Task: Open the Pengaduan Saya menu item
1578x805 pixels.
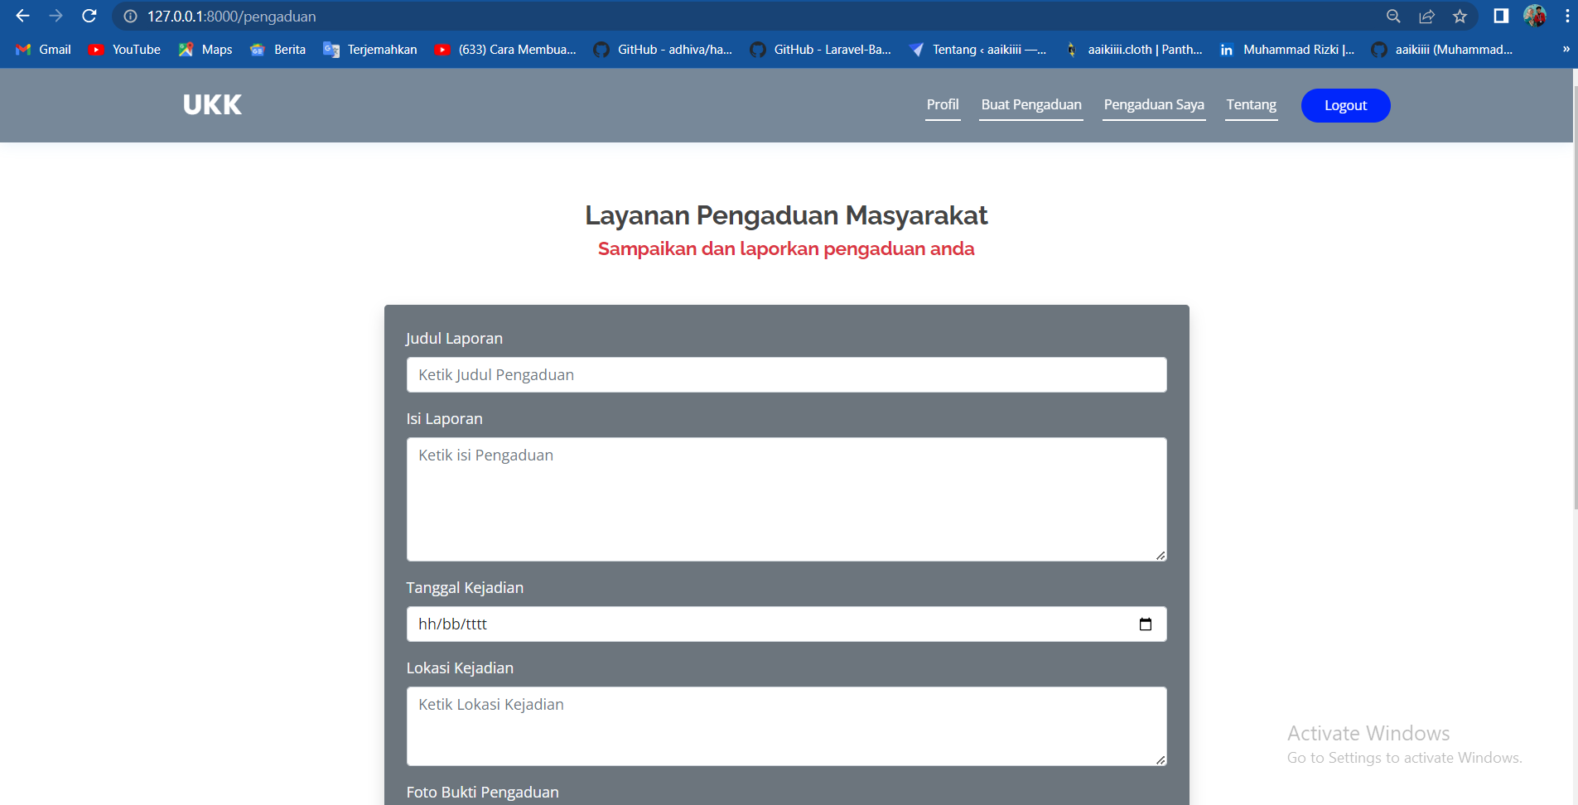Action: point(1154,105)
